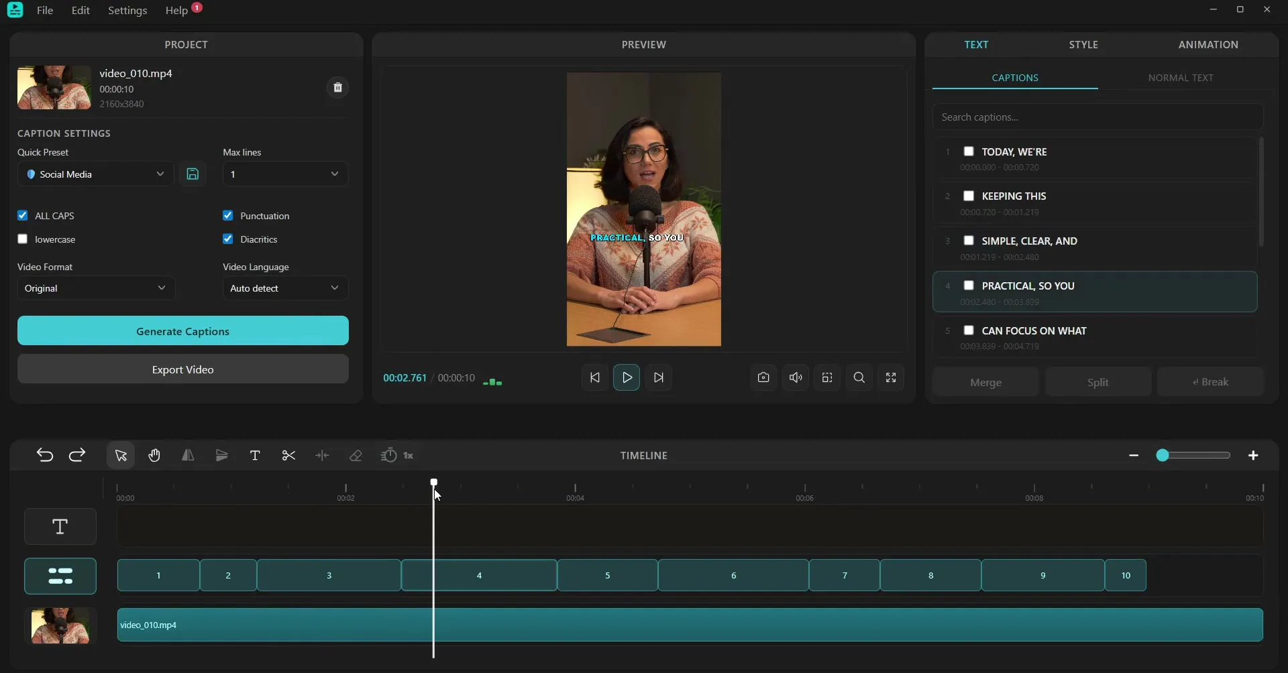Image resolution: width=1288 pixels, height=673 pixels.
Task: Open the Edit menu
Action: [80, 11]
